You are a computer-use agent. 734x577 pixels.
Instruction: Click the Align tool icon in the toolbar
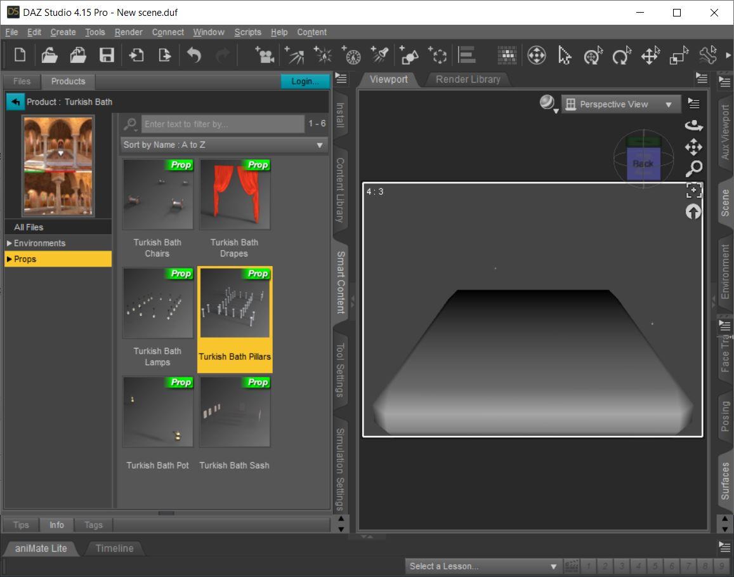[x=466, y=55]
